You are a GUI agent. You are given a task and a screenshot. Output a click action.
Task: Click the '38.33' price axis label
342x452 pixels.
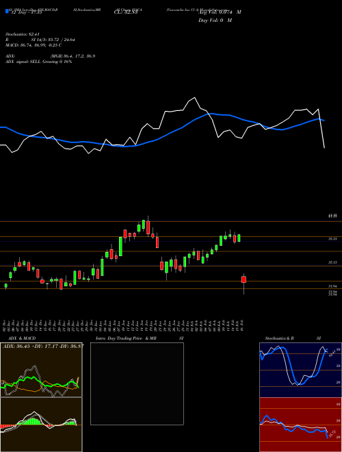pyautogui.click(x=332, y=239)
